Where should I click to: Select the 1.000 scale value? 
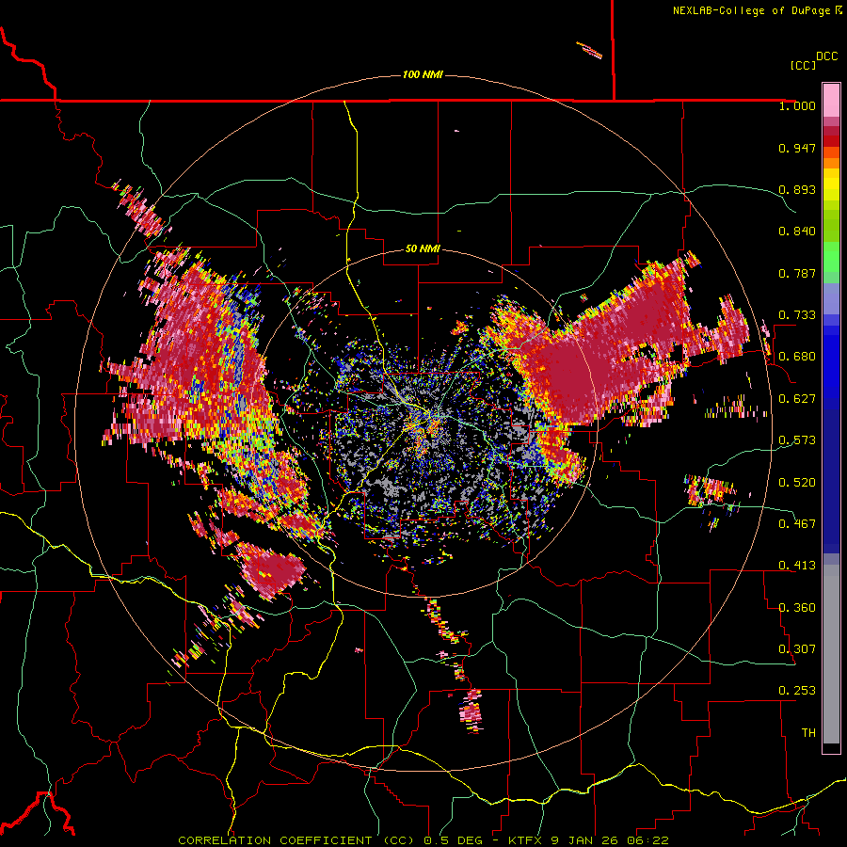(x=797, y=105)
